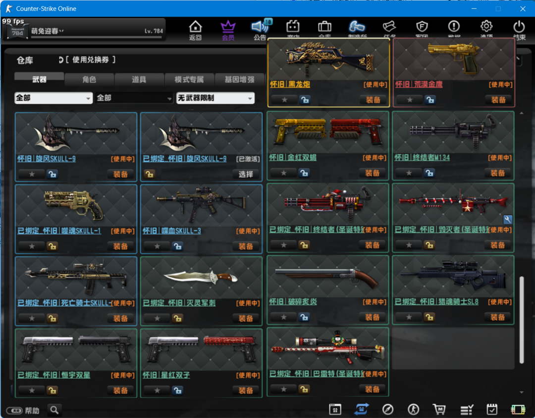Click the Counter-Strike Online title bar logo
This screenshot has height=418, width=535.
point(9,8)
